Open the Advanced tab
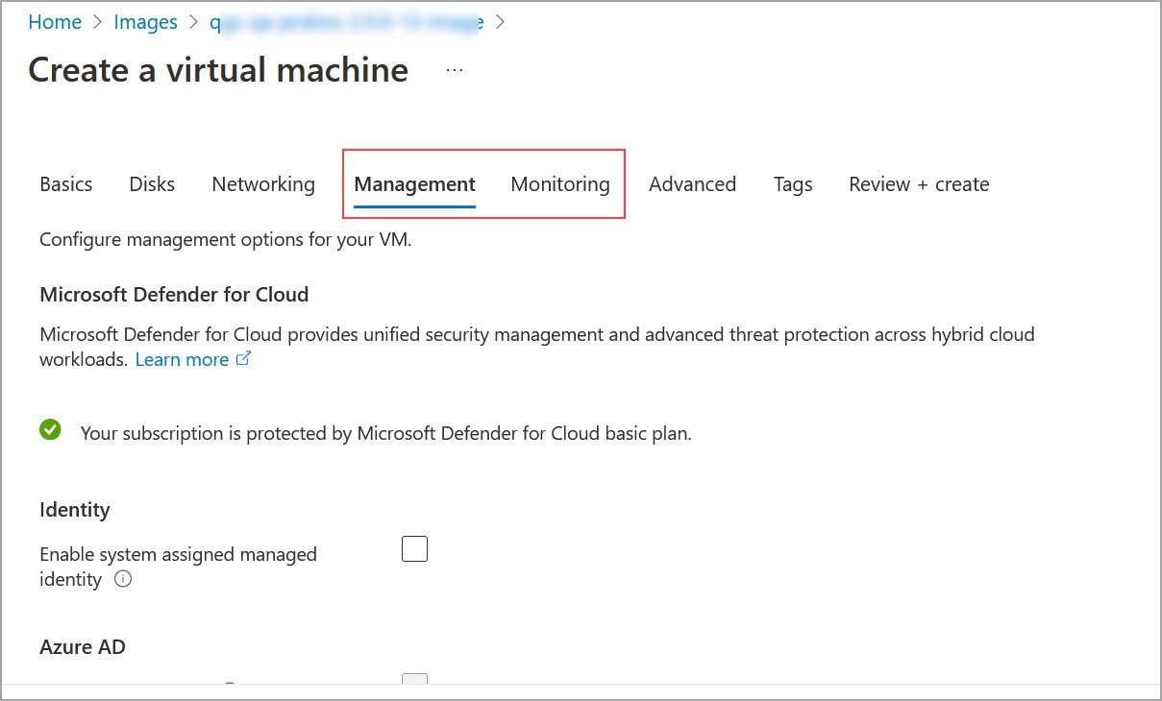 [x=692, y=183]
